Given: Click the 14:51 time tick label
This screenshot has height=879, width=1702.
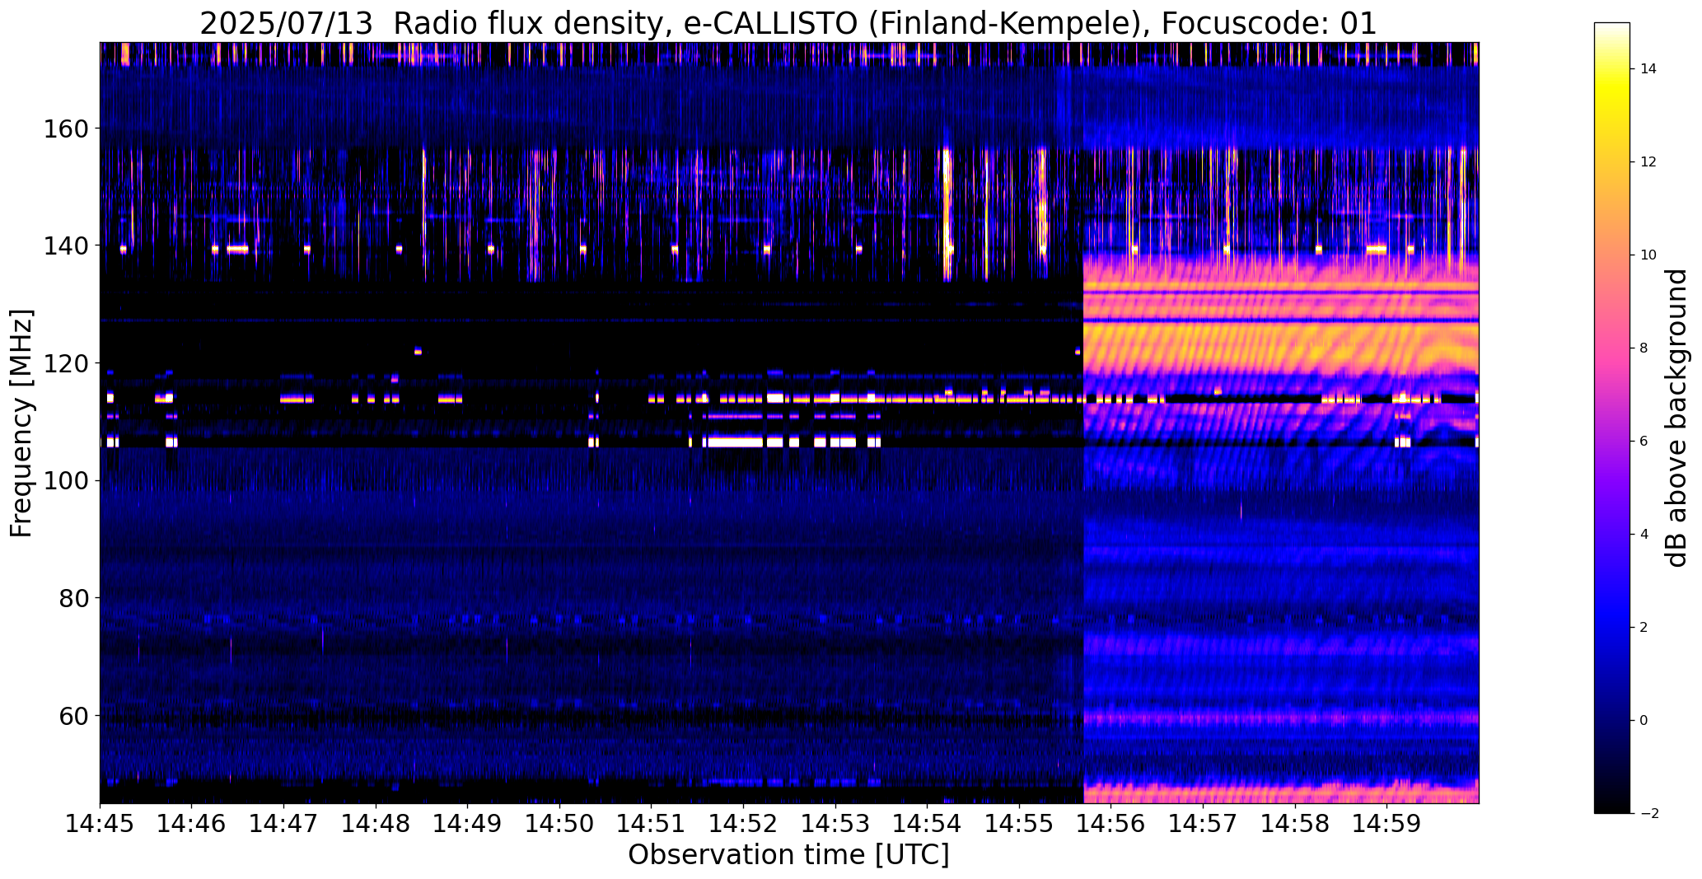Looking at the screenshot, I should pyautogui.click(x=652, y=823).
